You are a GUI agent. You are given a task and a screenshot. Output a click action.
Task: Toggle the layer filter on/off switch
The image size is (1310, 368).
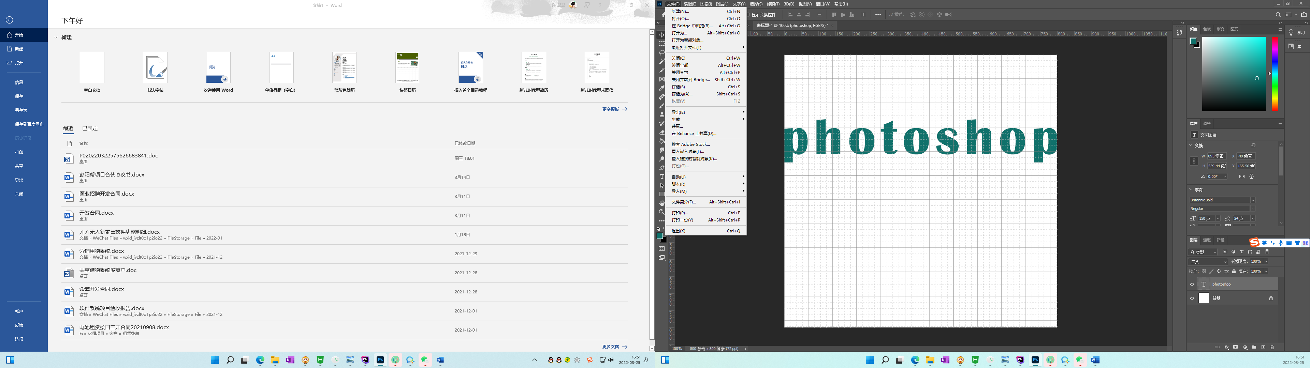coord(1267,251)
